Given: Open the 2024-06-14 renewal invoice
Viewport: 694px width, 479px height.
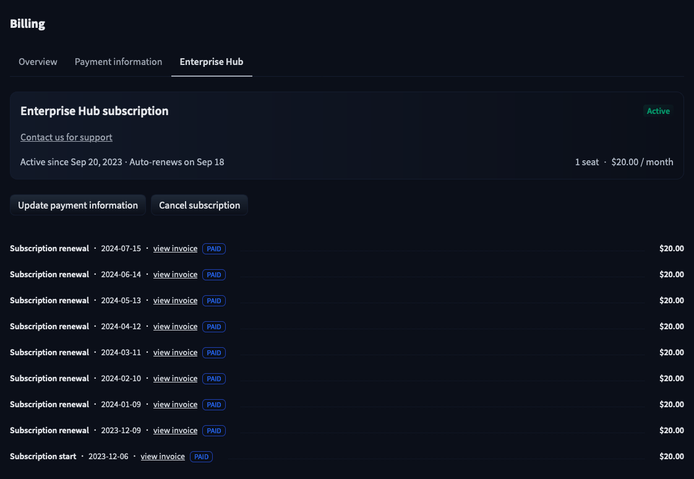Looking at the screenshot, I should [175, 275].
